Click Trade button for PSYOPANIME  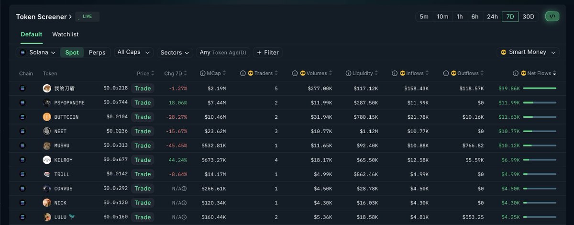pos(143,102)
